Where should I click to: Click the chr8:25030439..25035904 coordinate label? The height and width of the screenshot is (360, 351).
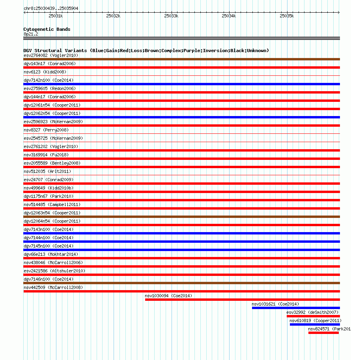click(x=51, y=9)
